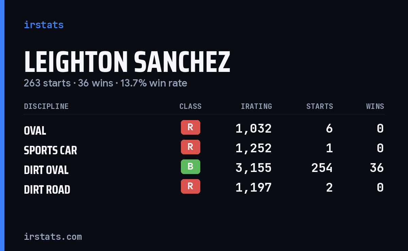Click the irstats logo text
The width and height of the screenshot is (408, 251).
point(44,25)
